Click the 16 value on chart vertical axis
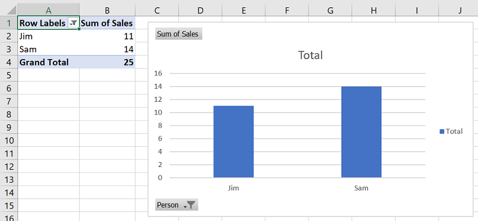This screenshot has height=221, width=478. click(x=159, y=74)
